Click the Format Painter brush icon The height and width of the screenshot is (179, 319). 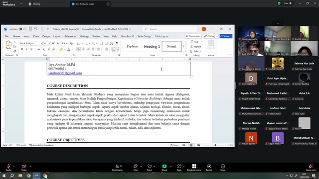pos(14,51)
